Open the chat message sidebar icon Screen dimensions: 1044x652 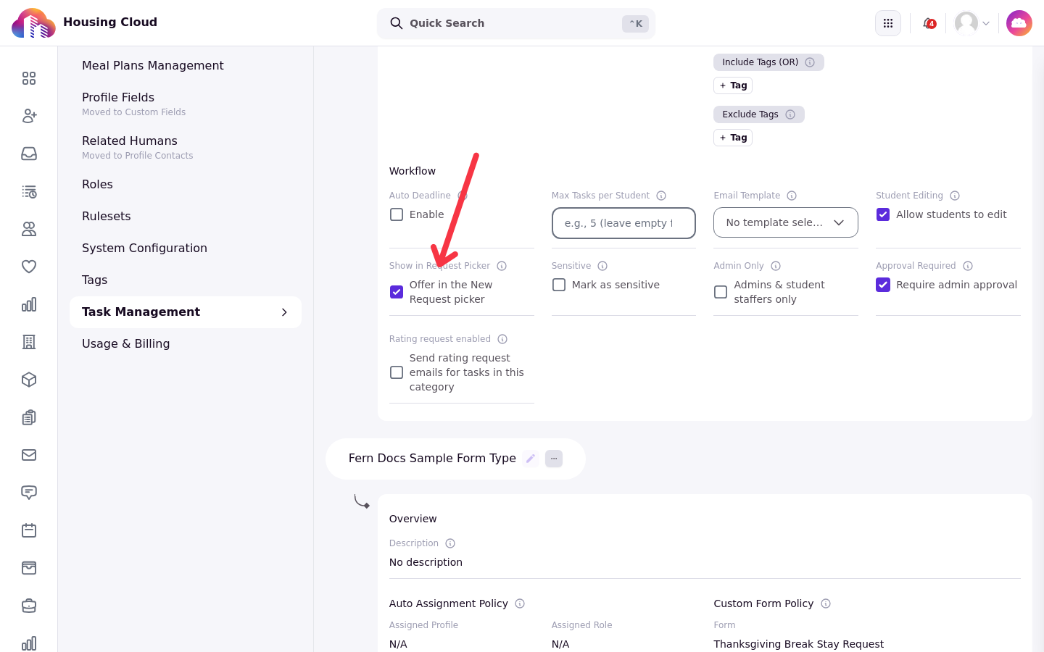[29, 493]
